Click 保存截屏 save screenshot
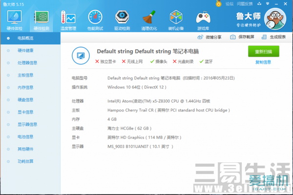 coord(242,37)
